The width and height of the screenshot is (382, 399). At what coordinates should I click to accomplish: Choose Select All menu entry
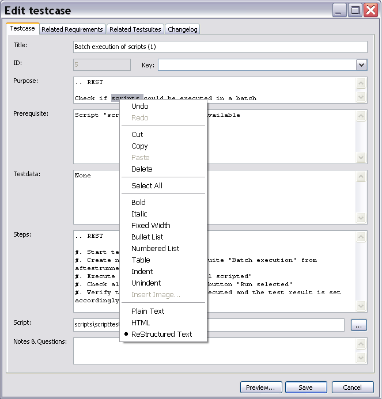[x=163, y=186]
